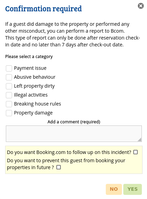Click the 'Abusive behaviour' label text

pos(35,77)
